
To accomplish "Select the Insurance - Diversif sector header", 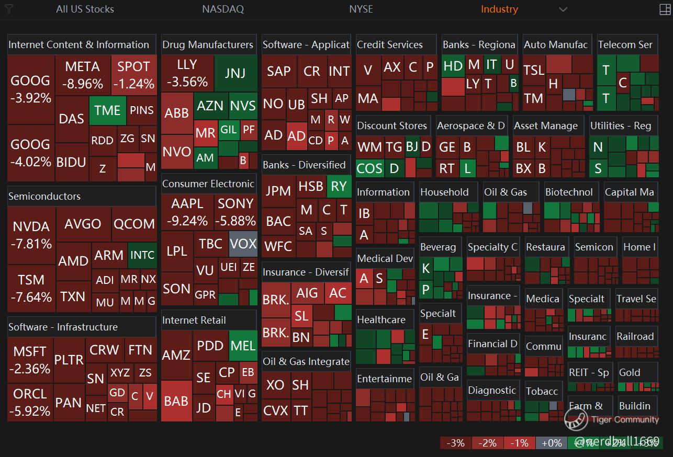I will 306,272.
